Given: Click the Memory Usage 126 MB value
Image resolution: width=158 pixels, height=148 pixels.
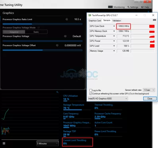Looking at the screenshot, I should click(x=123, y=51).
